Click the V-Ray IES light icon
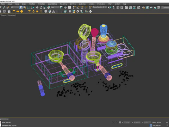 point(33,11)
